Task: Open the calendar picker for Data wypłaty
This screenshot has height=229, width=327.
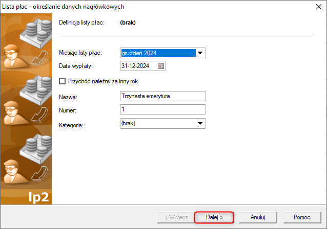Action: [161, 66]
